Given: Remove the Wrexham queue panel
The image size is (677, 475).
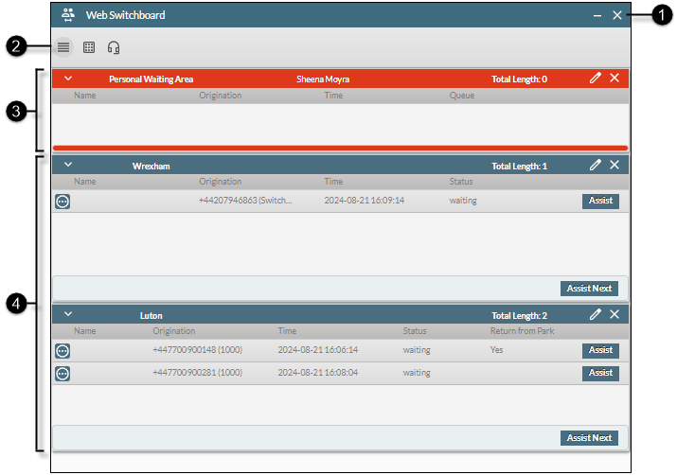Looking at the screenshot, I should click(615, 165).
